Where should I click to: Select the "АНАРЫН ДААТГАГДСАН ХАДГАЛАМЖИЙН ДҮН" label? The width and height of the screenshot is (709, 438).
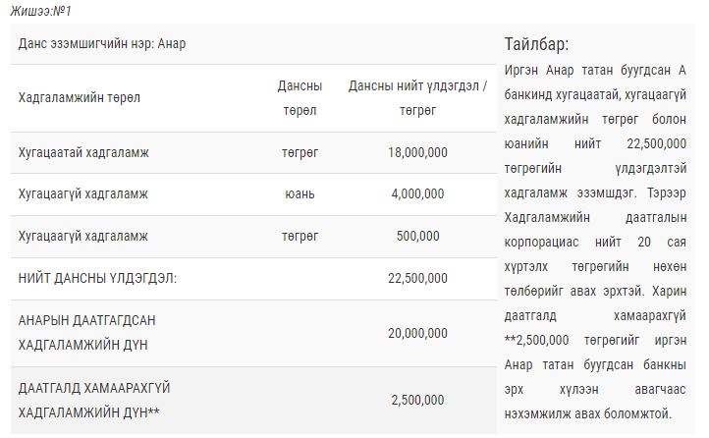point(86,333)
